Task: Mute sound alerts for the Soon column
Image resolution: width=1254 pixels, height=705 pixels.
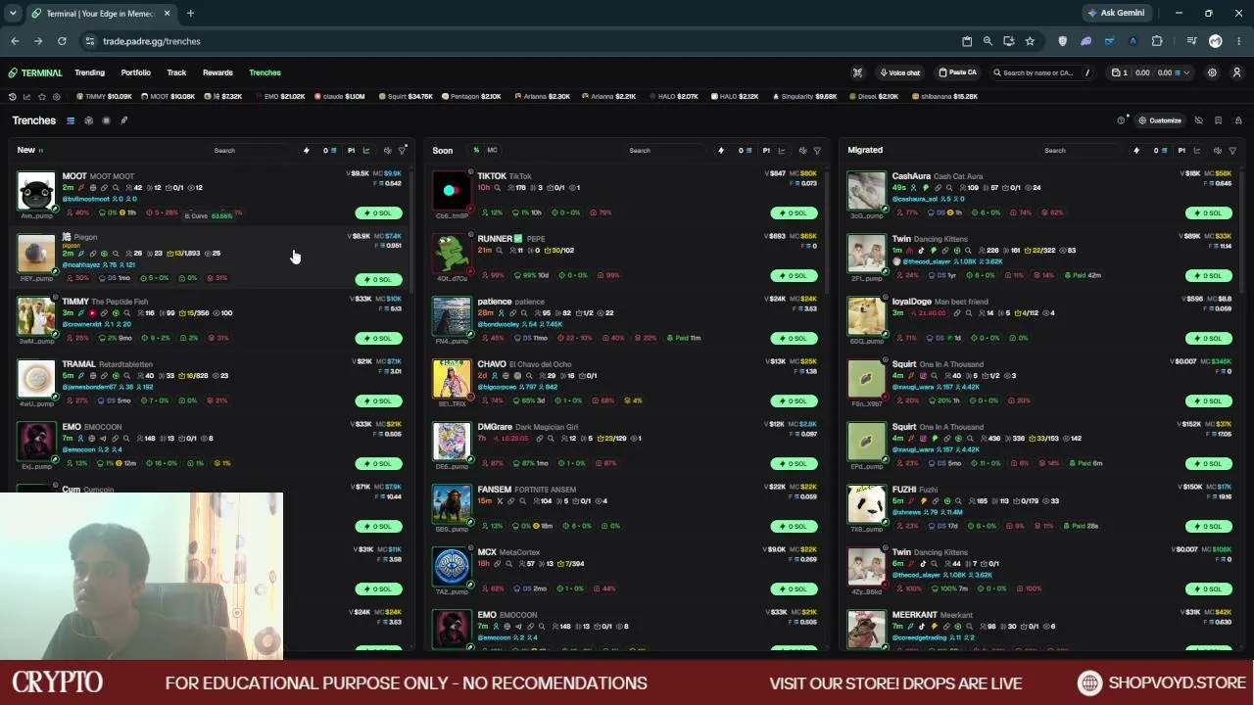Action: [x=803, y=151]
